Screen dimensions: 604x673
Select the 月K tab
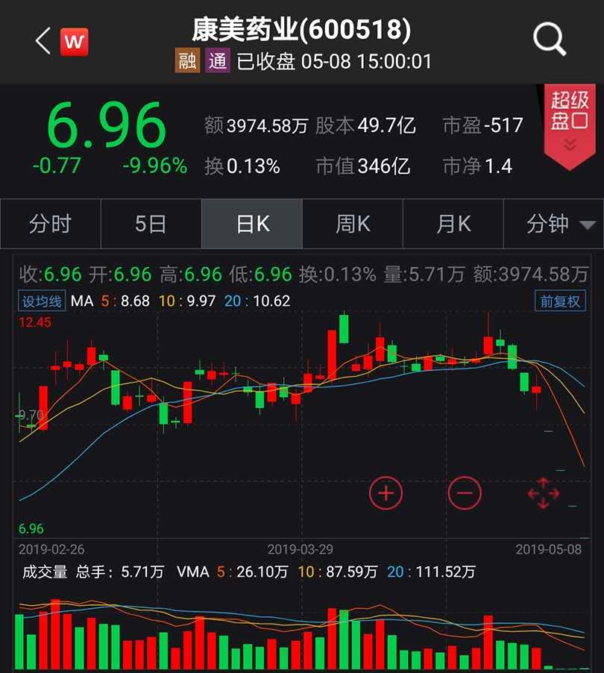(x=453, y=224)
